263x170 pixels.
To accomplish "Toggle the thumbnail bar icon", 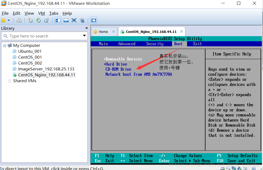I will click(66, 20).
